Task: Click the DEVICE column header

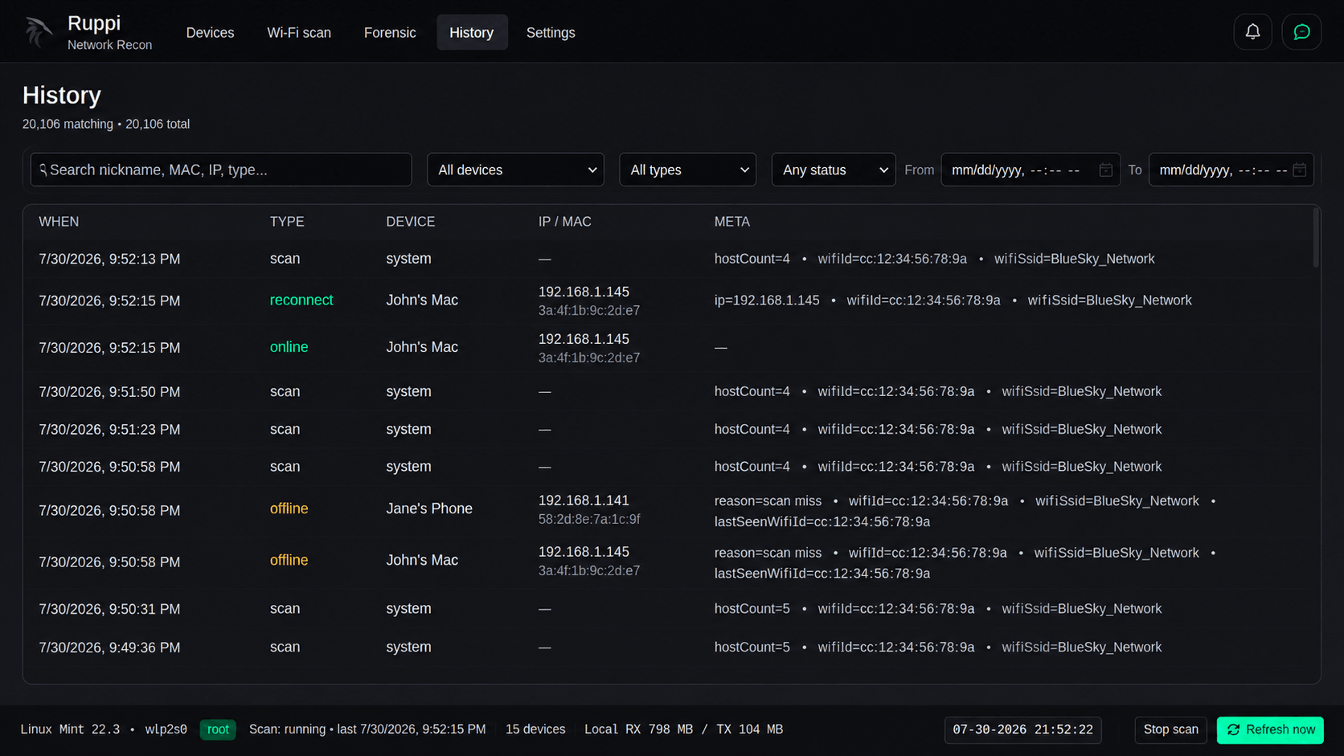Action: pos(410,222)
